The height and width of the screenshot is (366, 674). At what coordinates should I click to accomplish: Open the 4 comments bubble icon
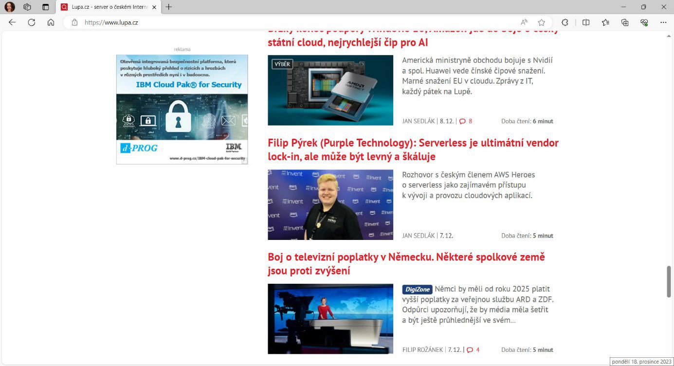tap(473, 350)
